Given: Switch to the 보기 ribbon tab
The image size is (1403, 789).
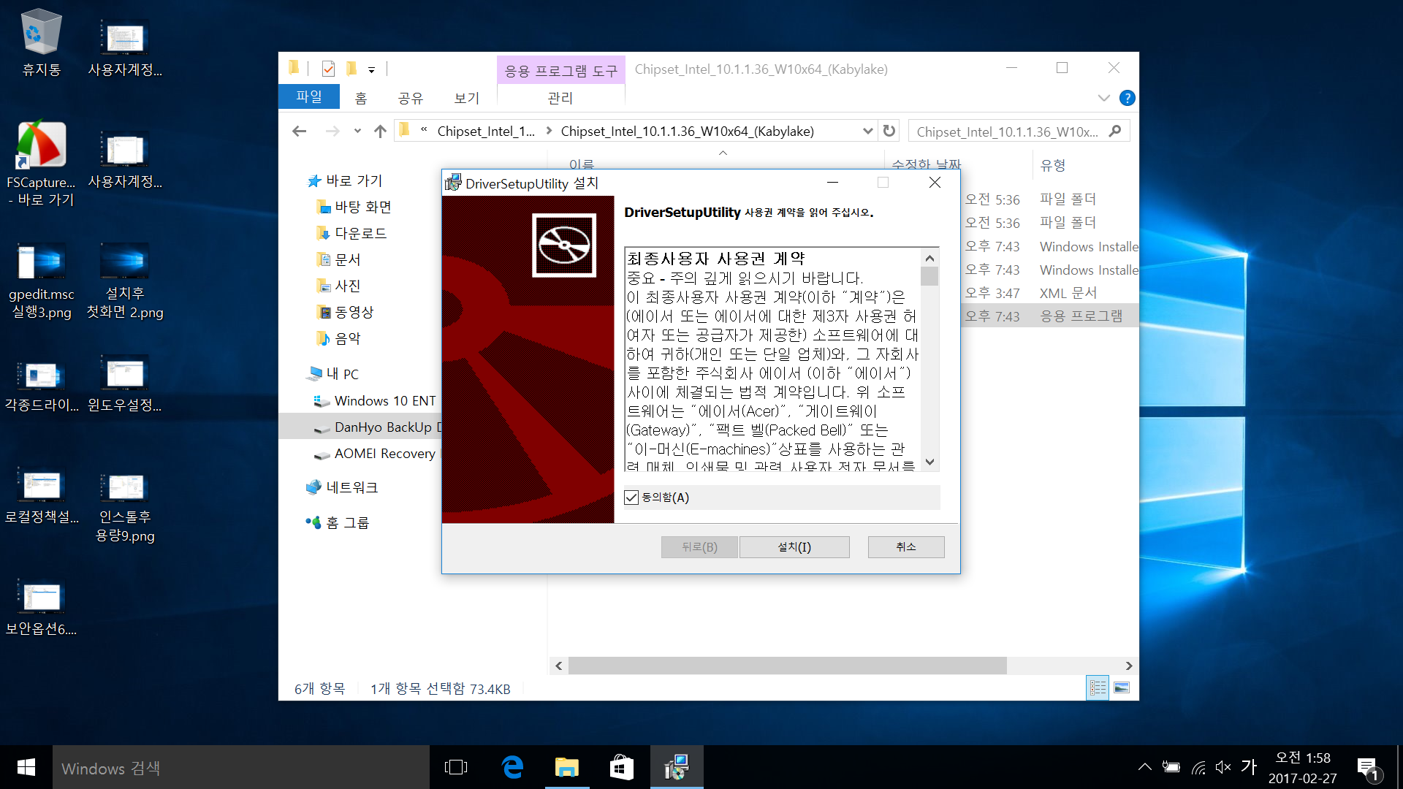Looking at the screenshot, I should [x=466, y=98].
